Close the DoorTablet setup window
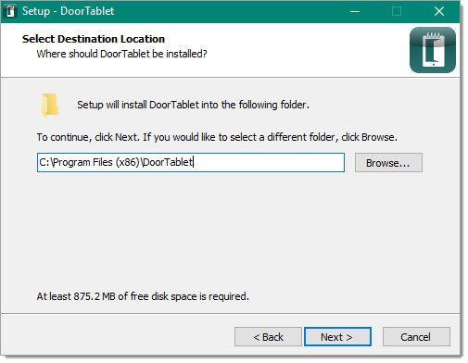Screen dimensions: 468x363 click(x=439, y=11)
